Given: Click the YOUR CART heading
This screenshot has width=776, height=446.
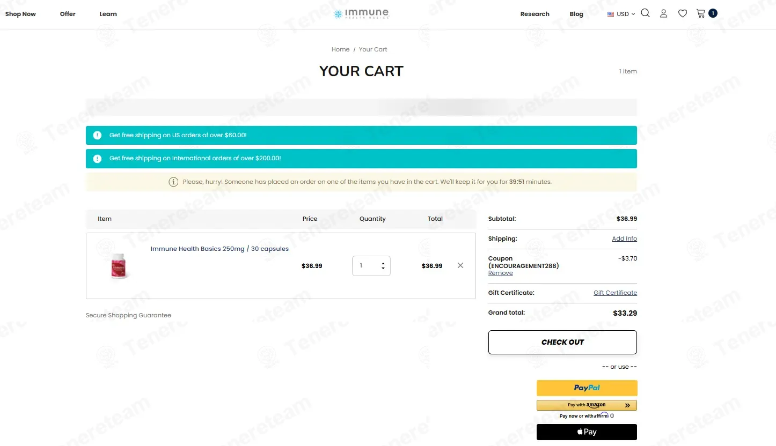Looking at the screenshot, I should tap(361, 71).
